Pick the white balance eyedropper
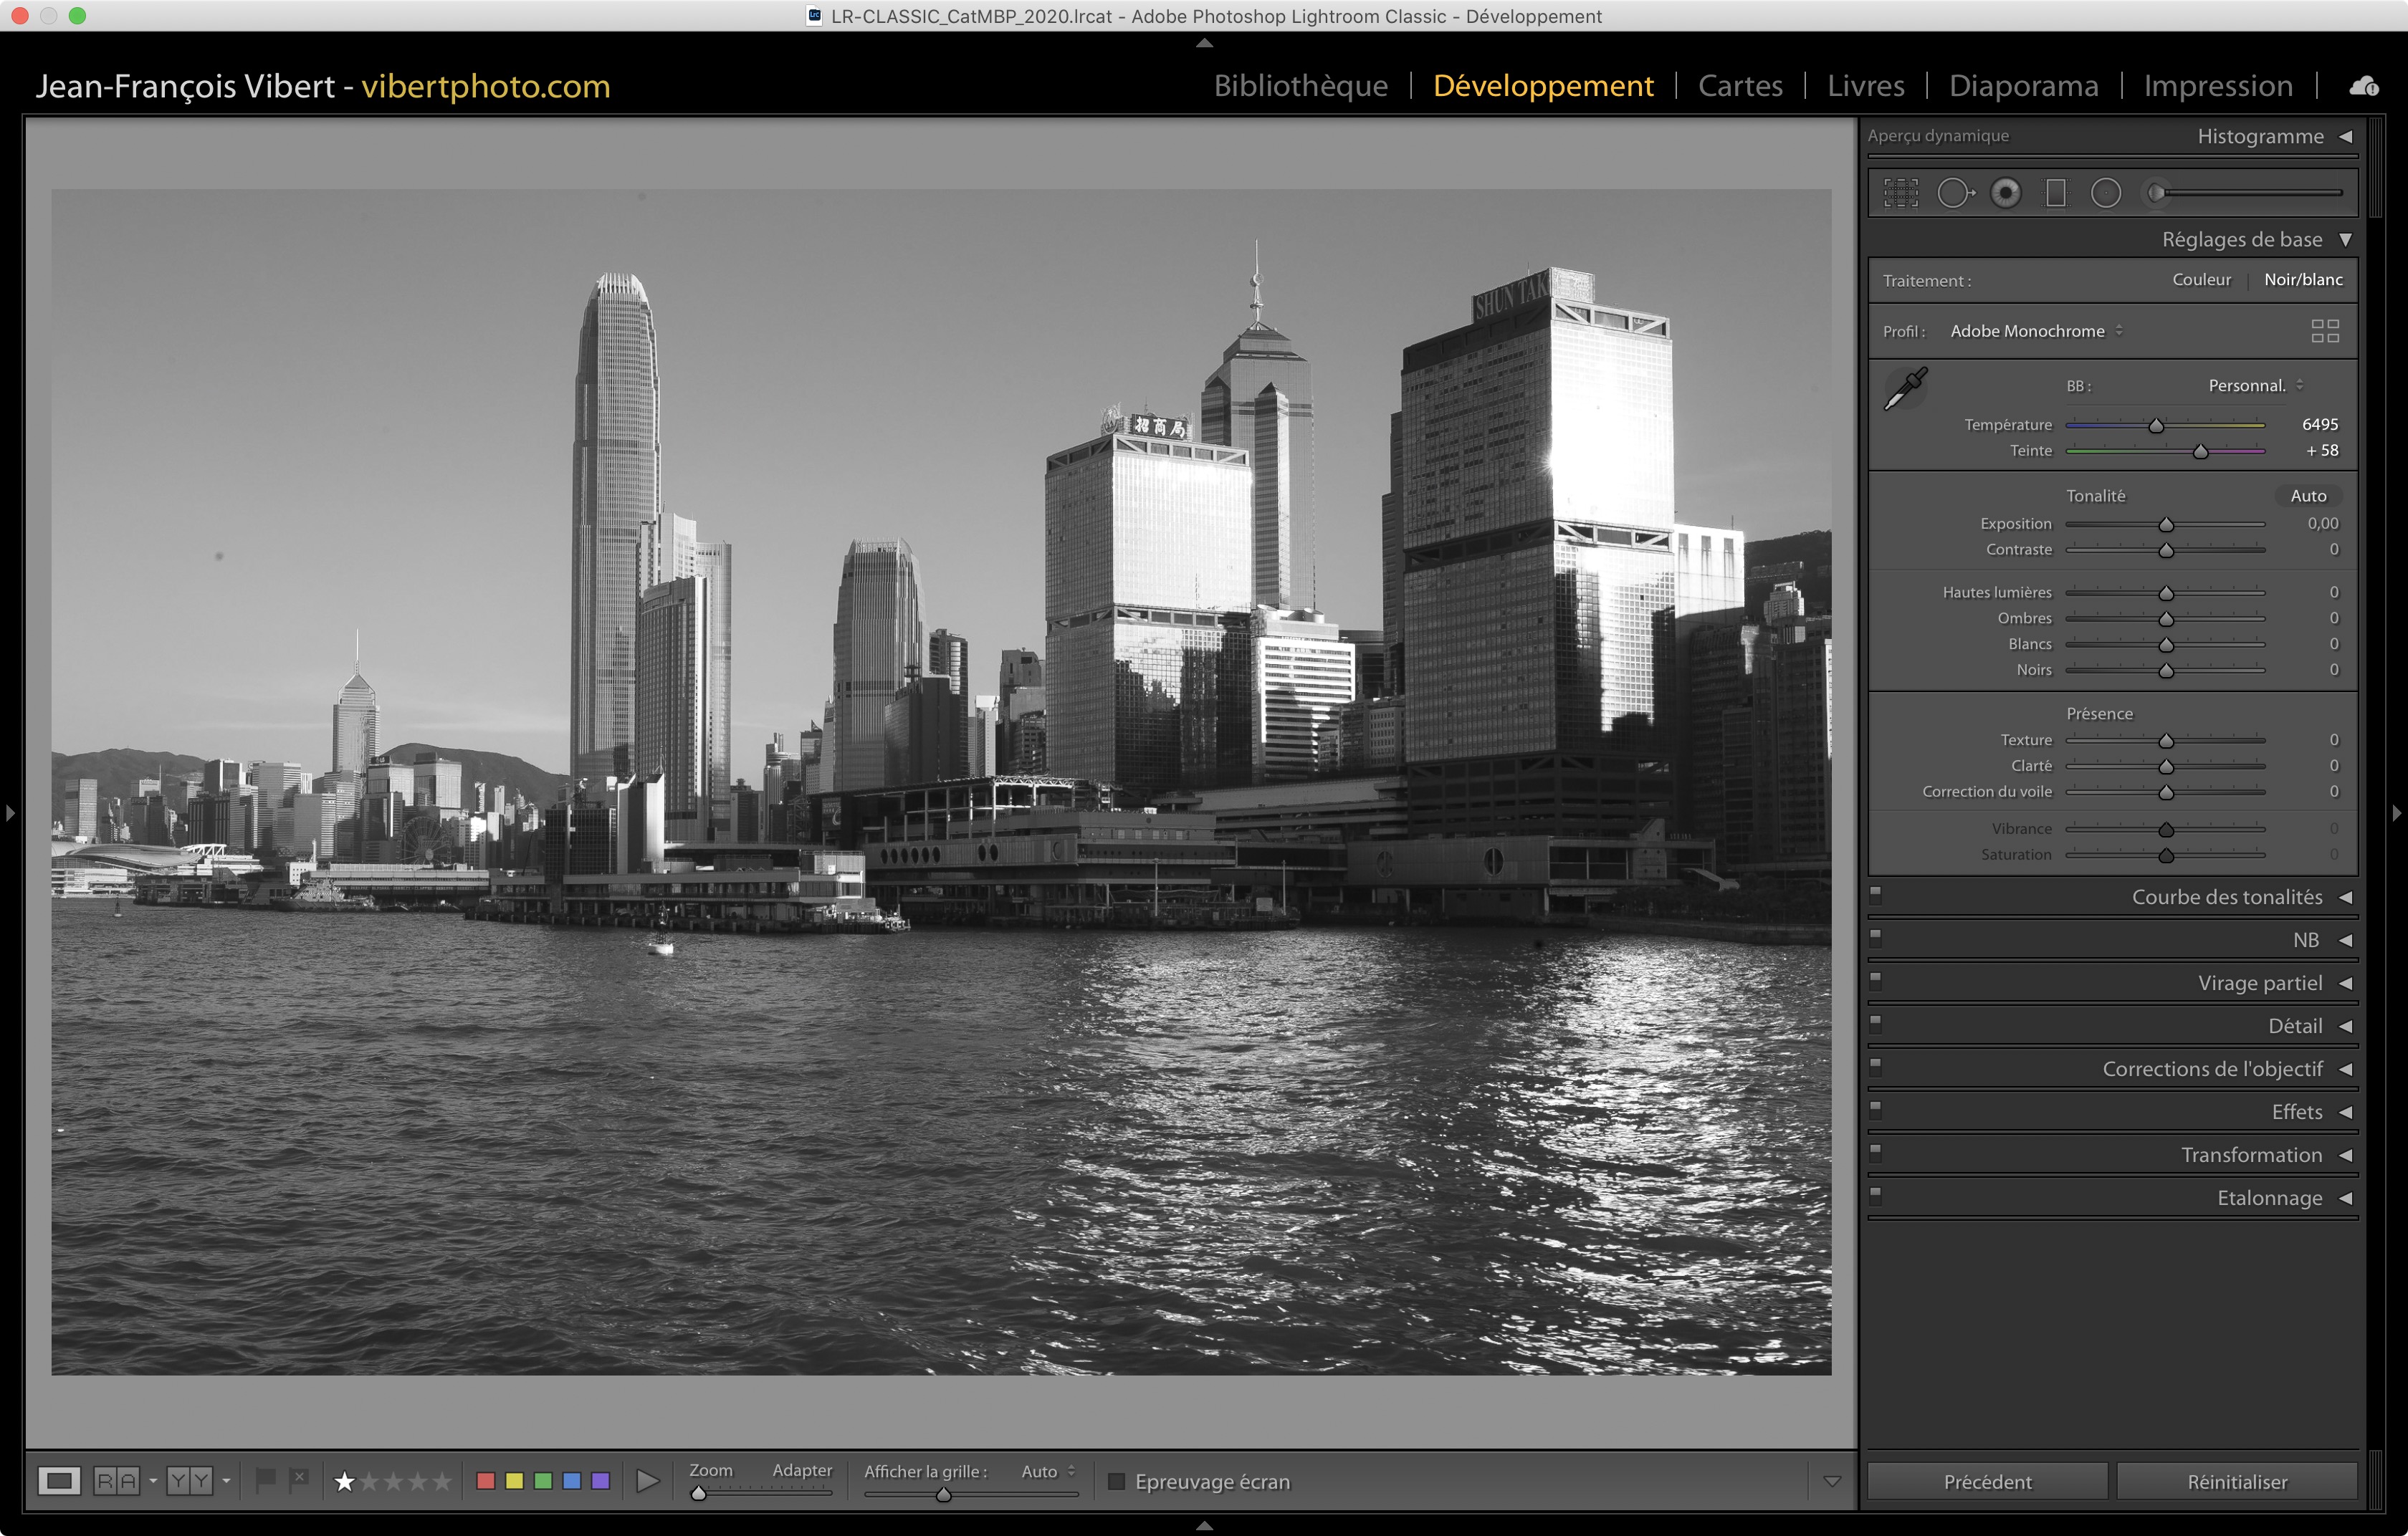The width and height of the screenshot is (2408, 1536). tap(1905, 389)
